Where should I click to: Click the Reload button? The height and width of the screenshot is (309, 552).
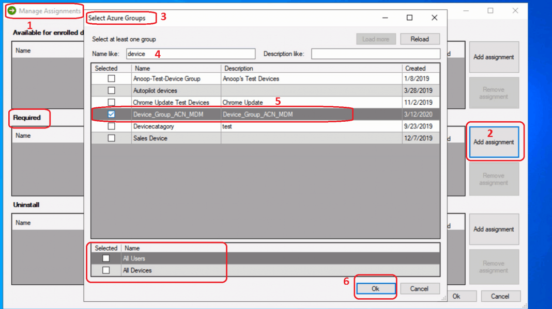pyautogui.click(x=420, y=39)
